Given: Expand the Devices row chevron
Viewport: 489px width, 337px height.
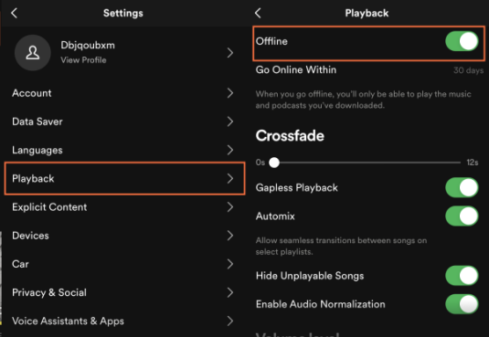Looking at the screenshot, I should (230, 236).
